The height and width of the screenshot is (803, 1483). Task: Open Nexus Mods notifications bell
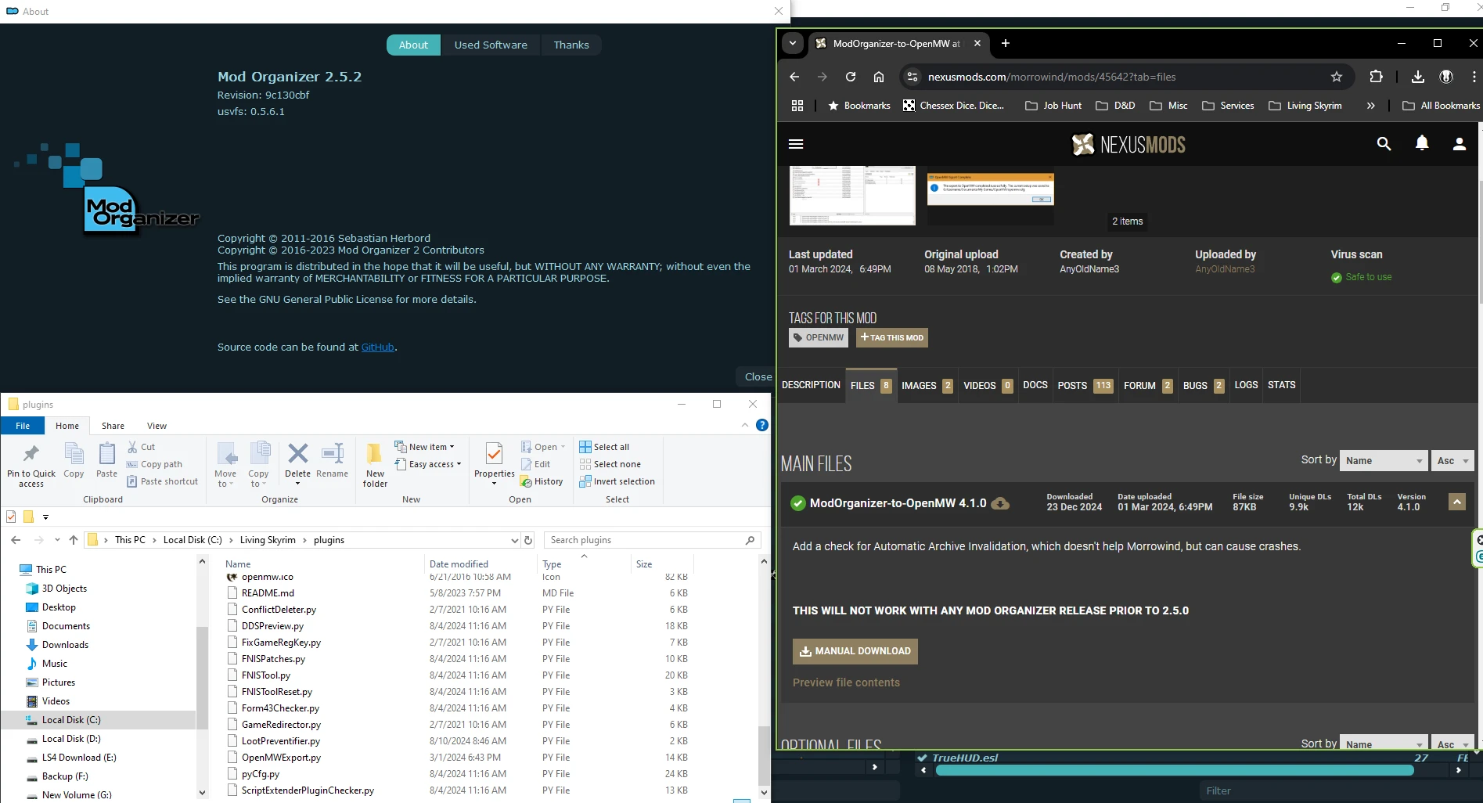tap(1422, 143)
